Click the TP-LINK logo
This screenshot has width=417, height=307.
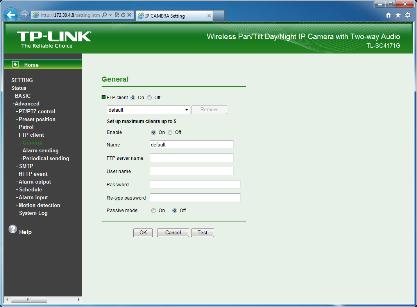click(x=54, y=39)
